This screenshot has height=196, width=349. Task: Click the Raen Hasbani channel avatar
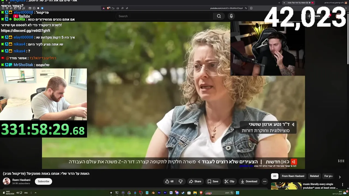coord(7,181)
